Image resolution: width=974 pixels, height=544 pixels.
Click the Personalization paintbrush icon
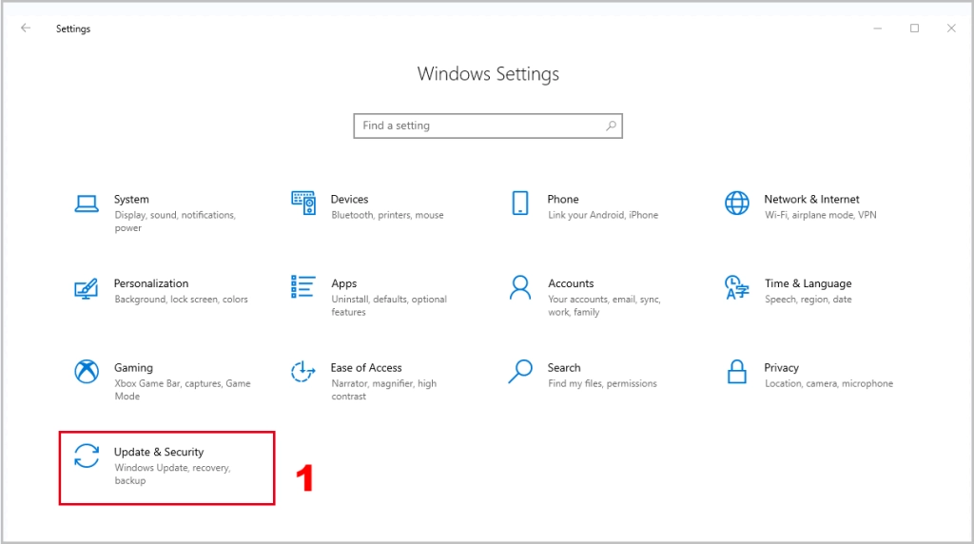click(x=87, y=289)
